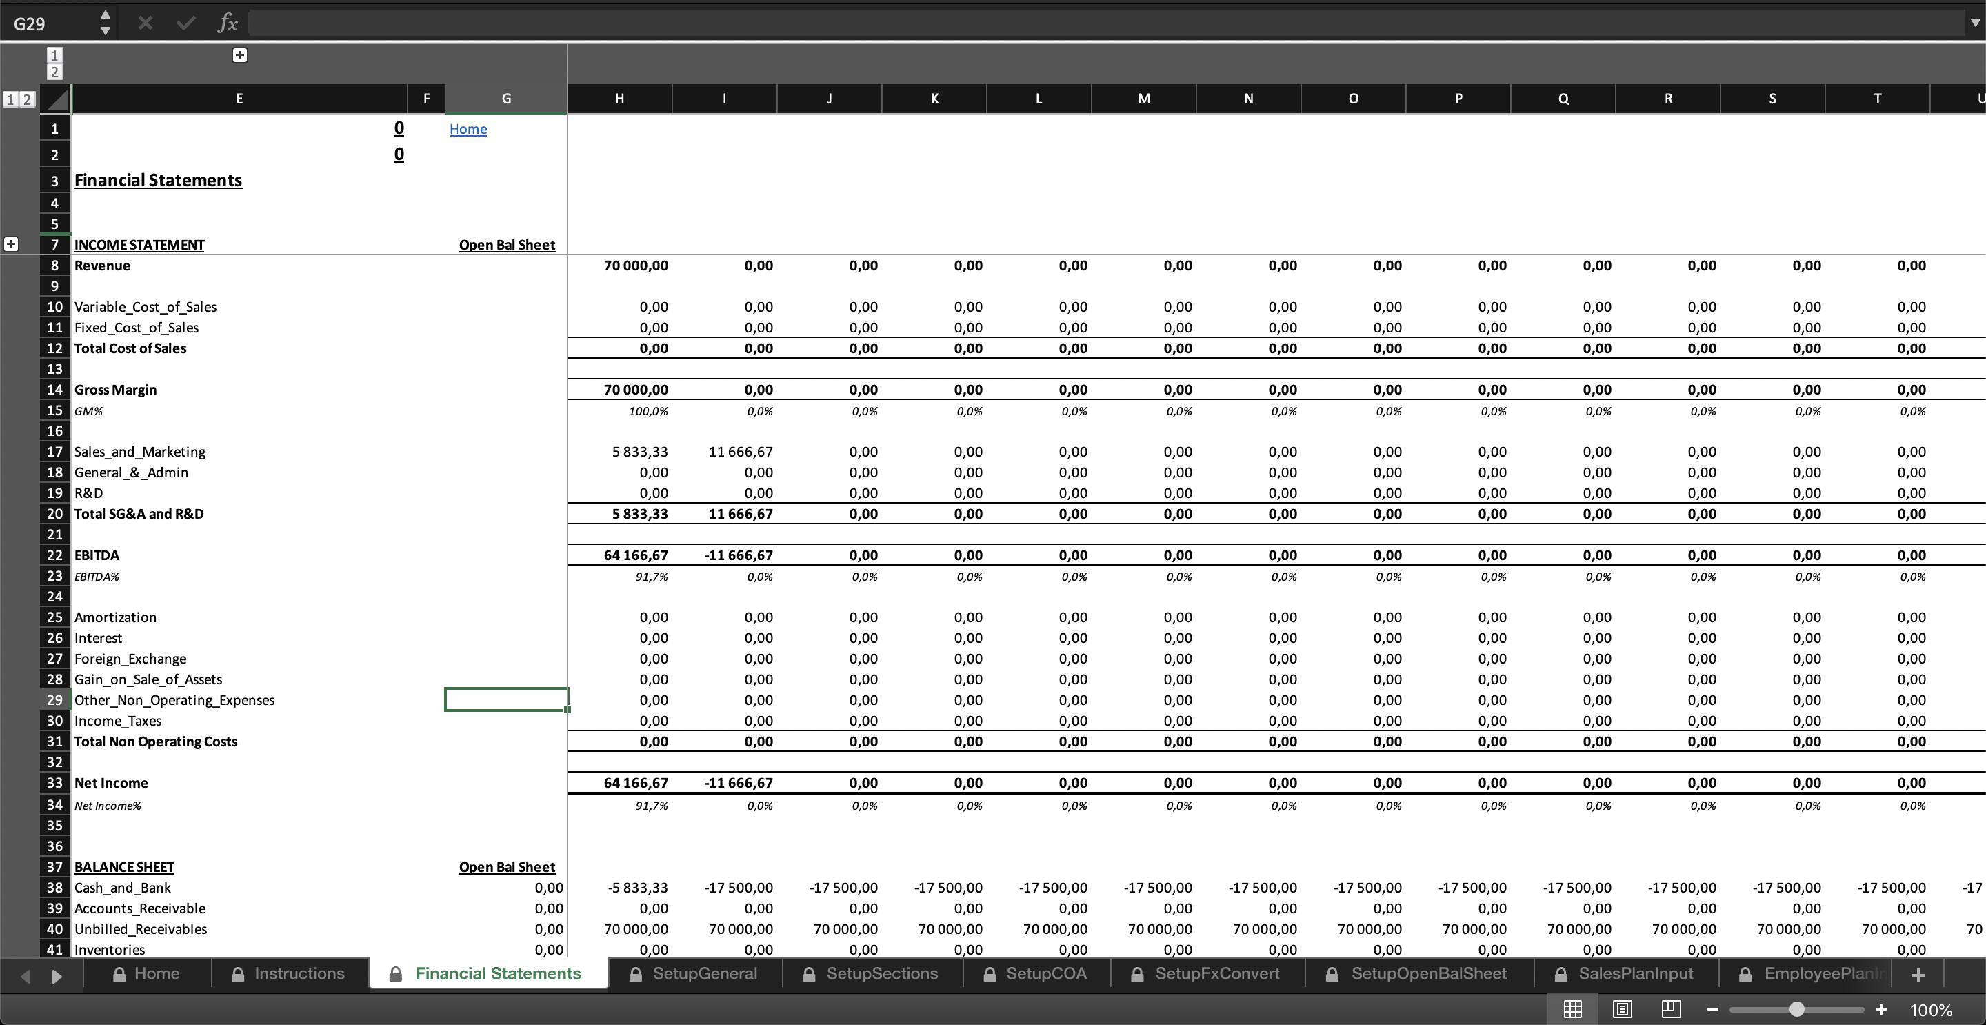Viewport: 1986px width, 1025px height.
Task: Zoom out with the minus button
Action: click(1713, 1009)
